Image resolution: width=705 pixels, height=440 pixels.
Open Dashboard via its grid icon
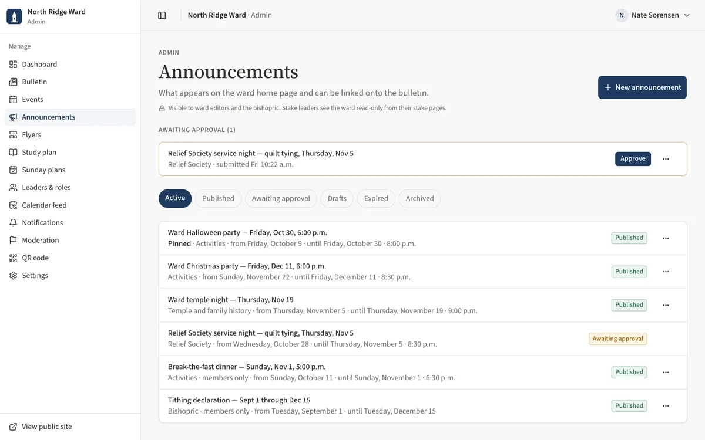click(x=13, y=65)
